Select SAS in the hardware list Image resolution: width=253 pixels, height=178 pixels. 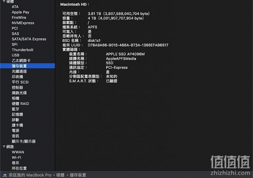click(15, 34)
